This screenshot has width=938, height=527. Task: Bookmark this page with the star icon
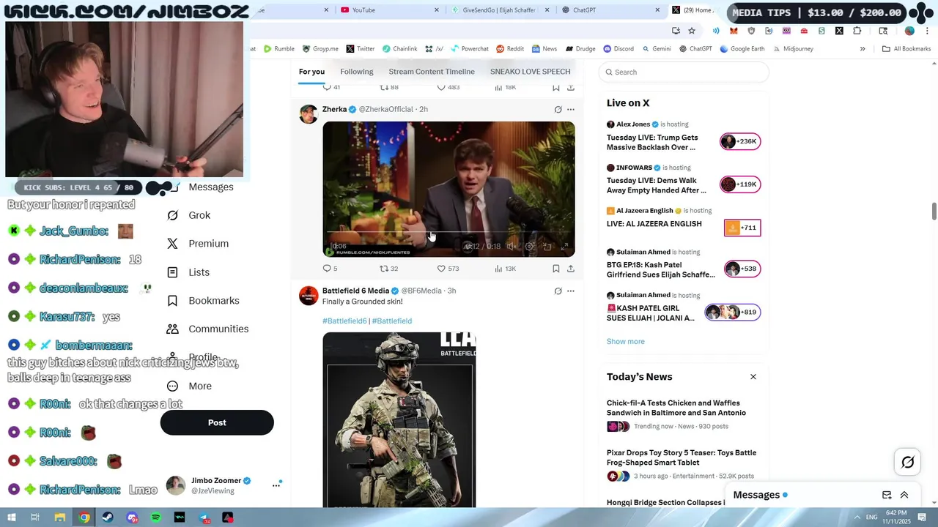click(x=692, y=31)
